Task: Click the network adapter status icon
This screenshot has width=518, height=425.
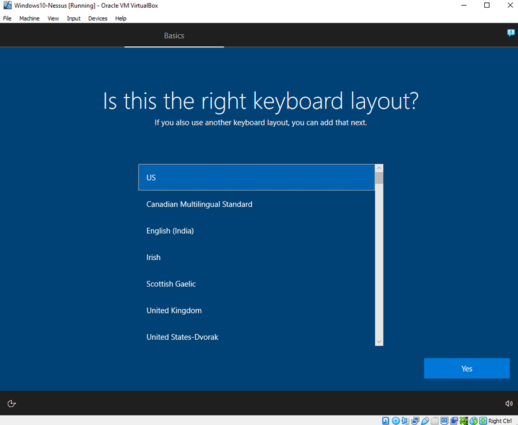Action: (416, 421)
